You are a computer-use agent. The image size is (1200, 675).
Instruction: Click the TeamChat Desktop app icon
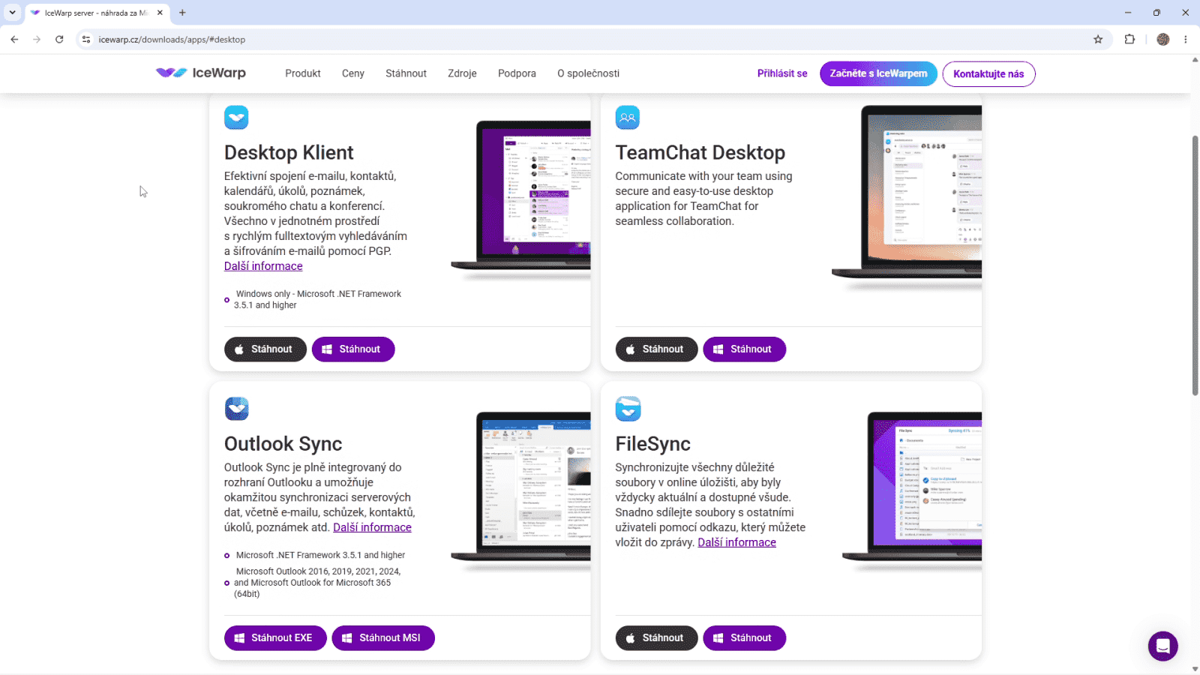tap(628, 118)
